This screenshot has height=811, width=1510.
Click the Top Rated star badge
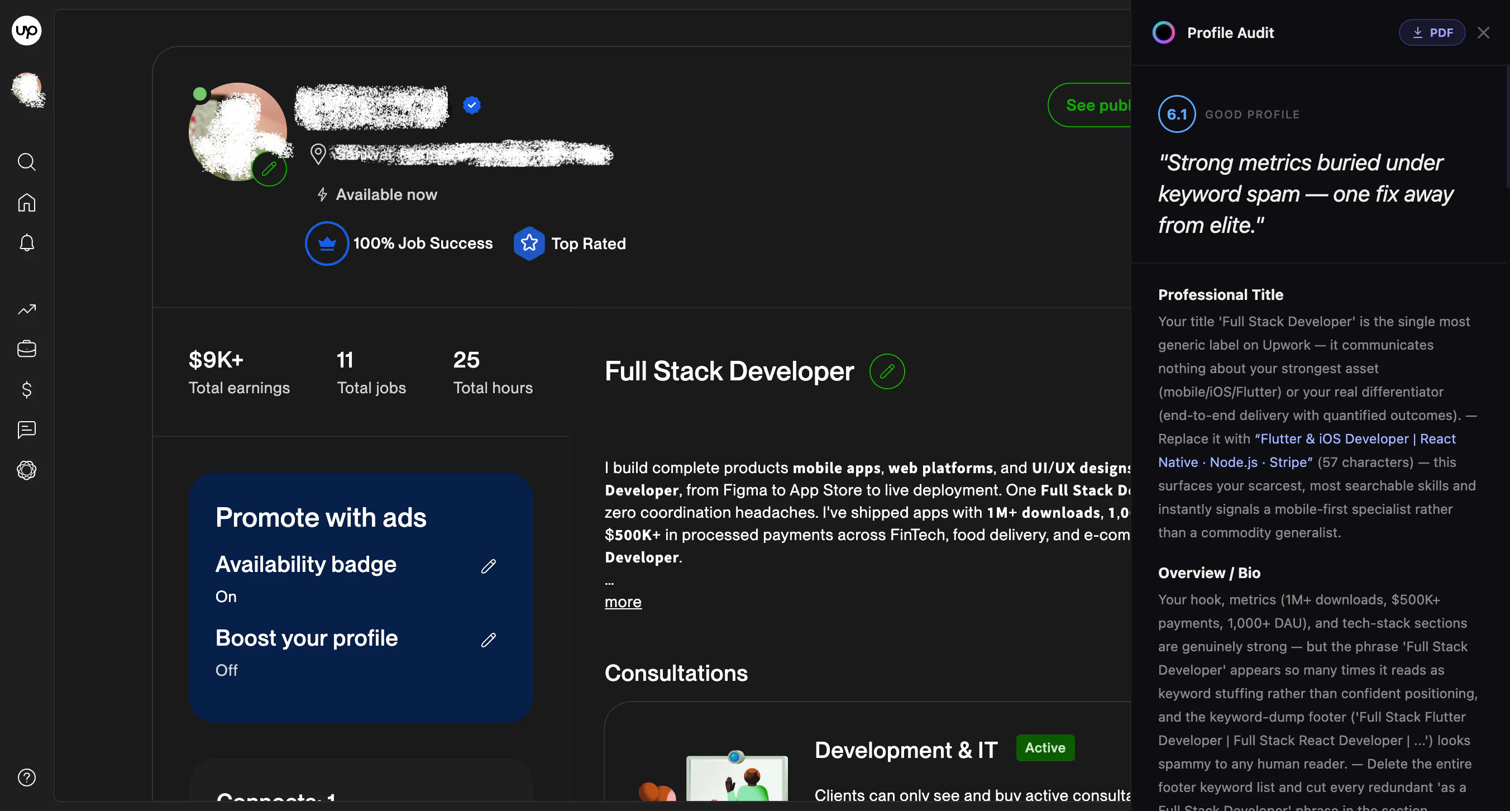529,244
